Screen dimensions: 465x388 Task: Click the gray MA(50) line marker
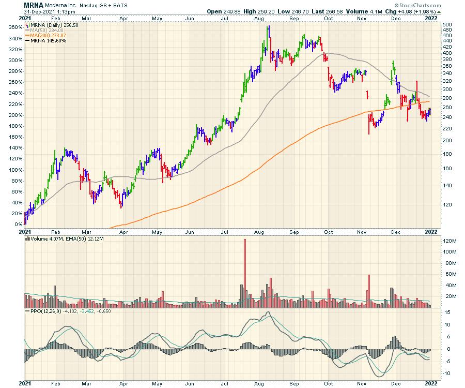point(27,29)
